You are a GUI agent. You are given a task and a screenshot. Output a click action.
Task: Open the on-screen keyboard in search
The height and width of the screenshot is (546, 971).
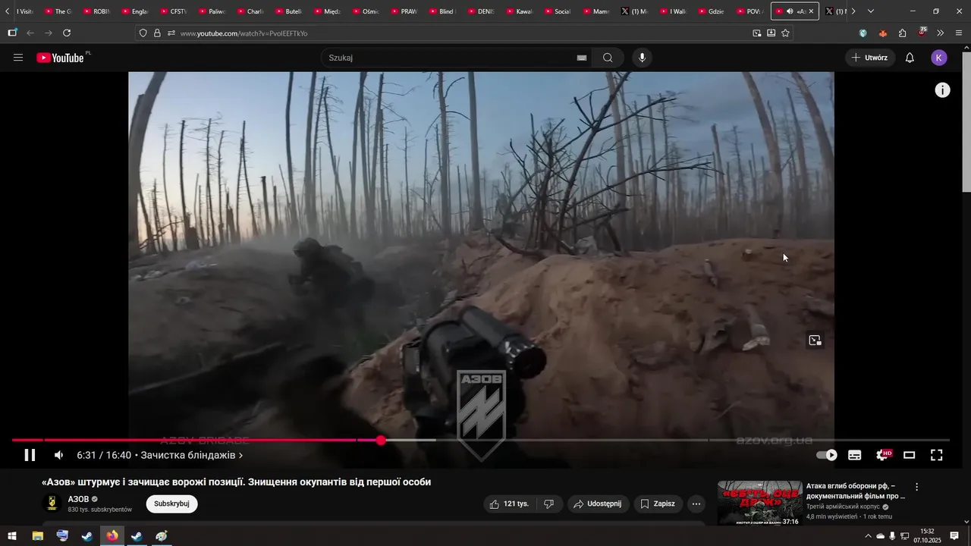(x=582, y=58)
